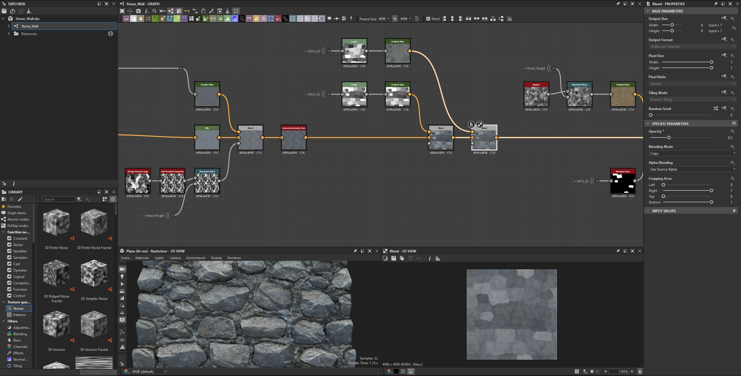Select the Patterns library category

[x=19, y=315]
